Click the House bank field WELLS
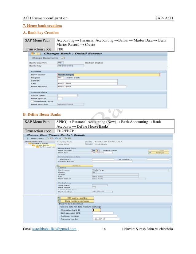The width and height of the screenshot is (196, 254). click(89, 144)
